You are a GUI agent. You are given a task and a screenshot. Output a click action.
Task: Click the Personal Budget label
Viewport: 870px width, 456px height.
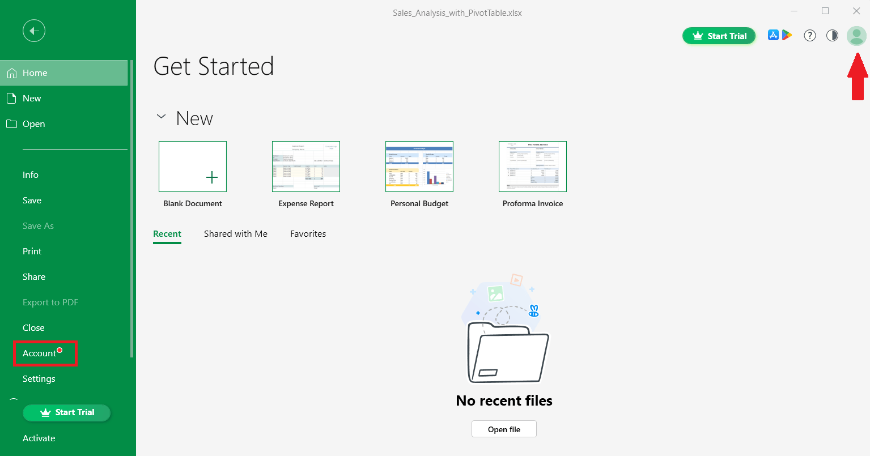[x=419, y=204]
